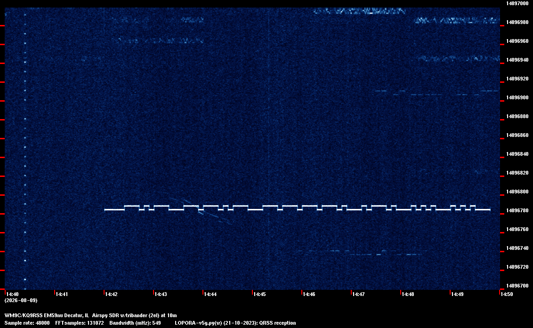Viewport: 533px width, 328px height.
Task: Click the 14:50 time axis label
Action: (x=507, y=294)
